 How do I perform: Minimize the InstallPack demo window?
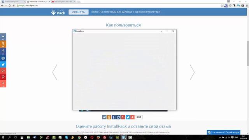coord(161,31)
